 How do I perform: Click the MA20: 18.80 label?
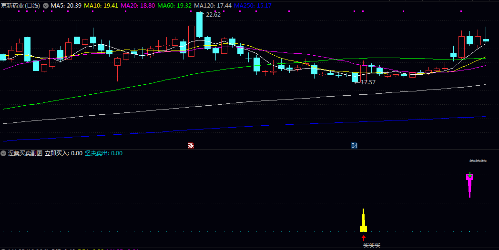point(138,6)
